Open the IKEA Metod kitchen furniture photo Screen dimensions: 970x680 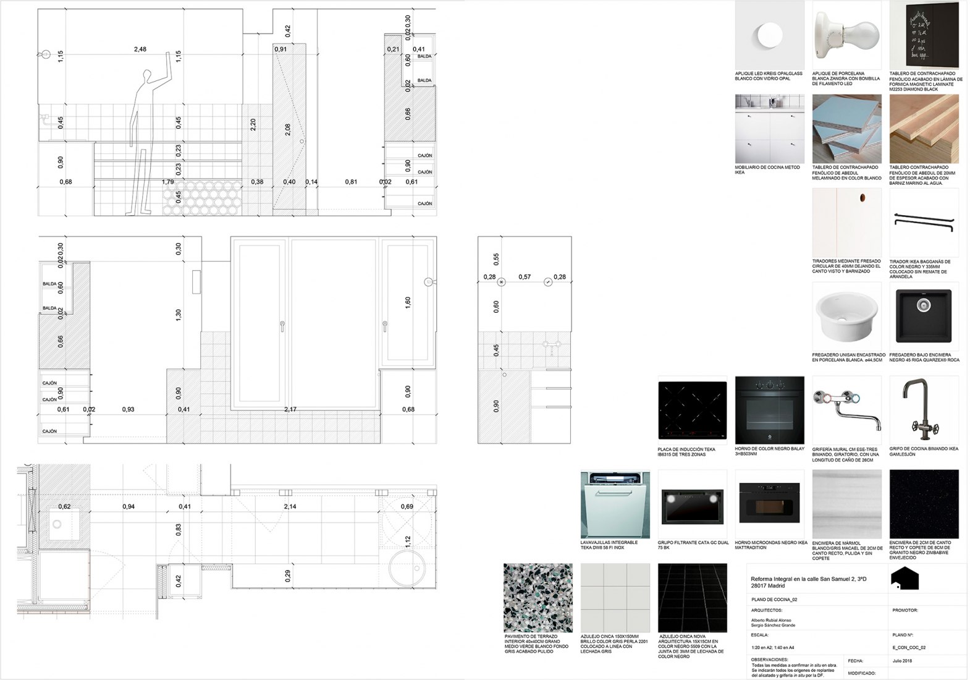coord(769,129)
